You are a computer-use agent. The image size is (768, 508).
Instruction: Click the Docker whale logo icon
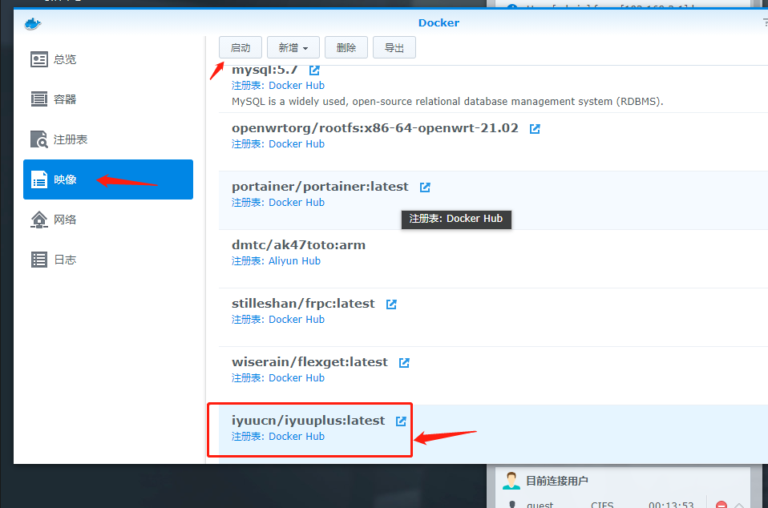click(33, 23)
